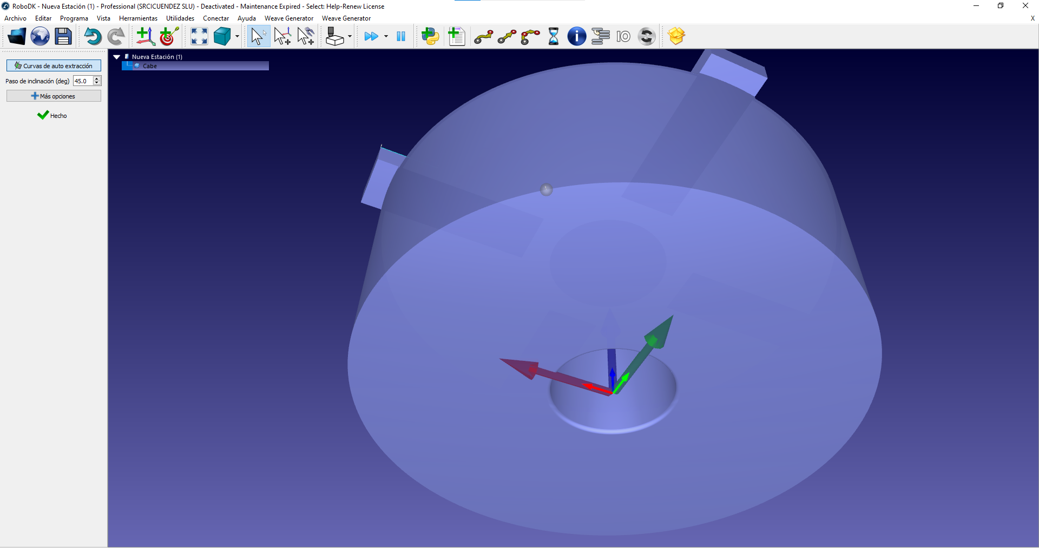1039x548 pixels.
Task: Fit all objects in view
Action: tap(199, 37)
